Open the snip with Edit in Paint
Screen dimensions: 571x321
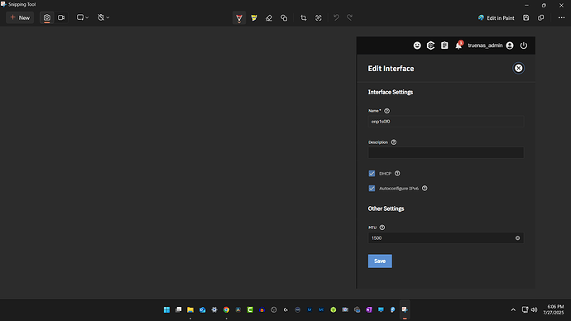click(x=496, y=18)
